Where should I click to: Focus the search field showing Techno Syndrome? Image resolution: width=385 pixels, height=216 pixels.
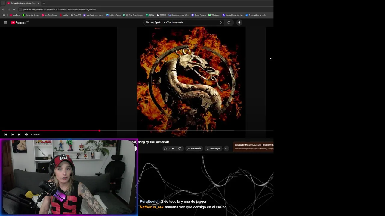pos(182,22)
